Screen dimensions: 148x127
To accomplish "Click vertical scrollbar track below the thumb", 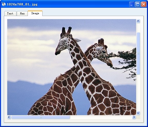I will [x=138, y=93].
